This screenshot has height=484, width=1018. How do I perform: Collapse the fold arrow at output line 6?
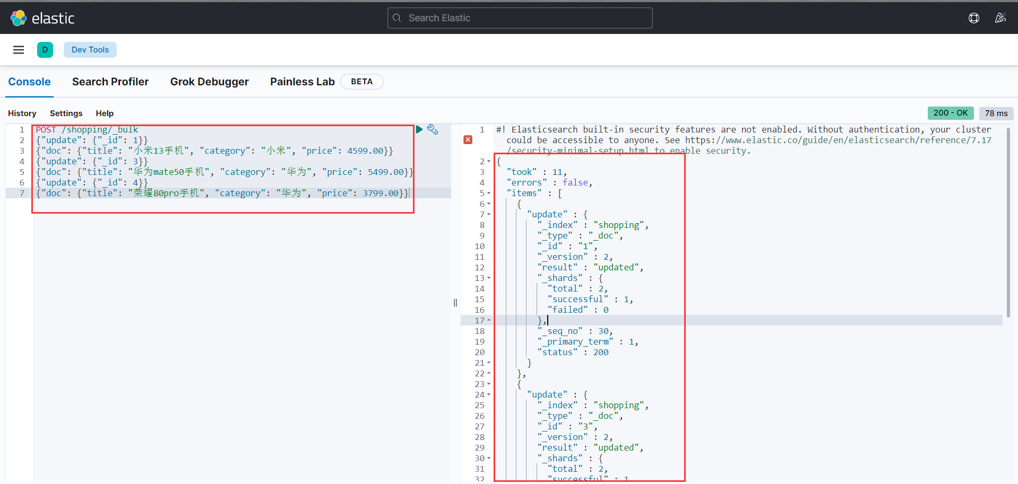489,204
